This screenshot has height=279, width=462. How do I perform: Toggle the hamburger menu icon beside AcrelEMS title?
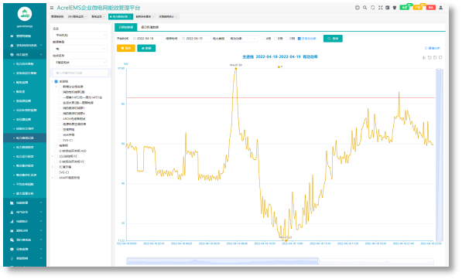click(52, 8)
